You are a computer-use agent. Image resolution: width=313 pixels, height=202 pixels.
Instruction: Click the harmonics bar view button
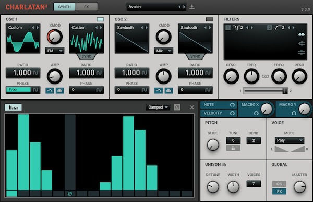(13, 108)
